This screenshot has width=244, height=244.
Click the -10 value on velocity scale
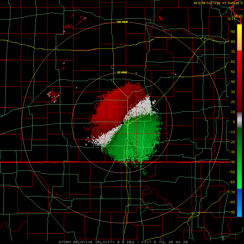pos(232,132)
